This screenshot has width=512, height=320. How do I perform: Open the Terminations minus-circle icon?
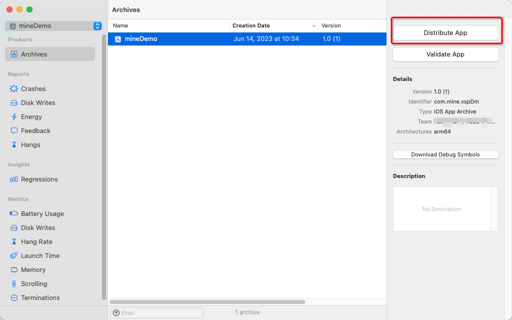point(13,298)
